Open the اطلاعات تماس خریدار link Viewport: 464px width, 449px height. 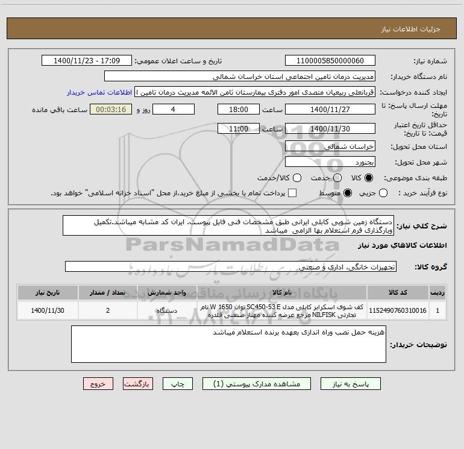pyautogui.click(x=99, y=92)
